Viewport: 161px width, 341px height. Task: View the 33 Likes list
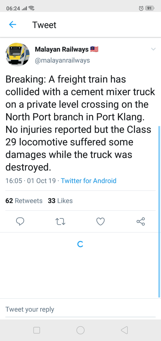click(x=60, y=201)
